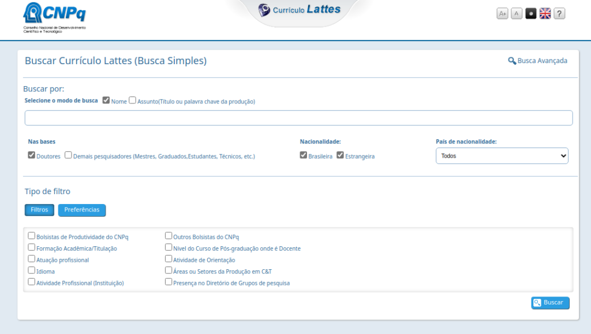This screenshot has width=591, height=334.
Task: Switch to the Filtros tab
Action: click(39, 210)
